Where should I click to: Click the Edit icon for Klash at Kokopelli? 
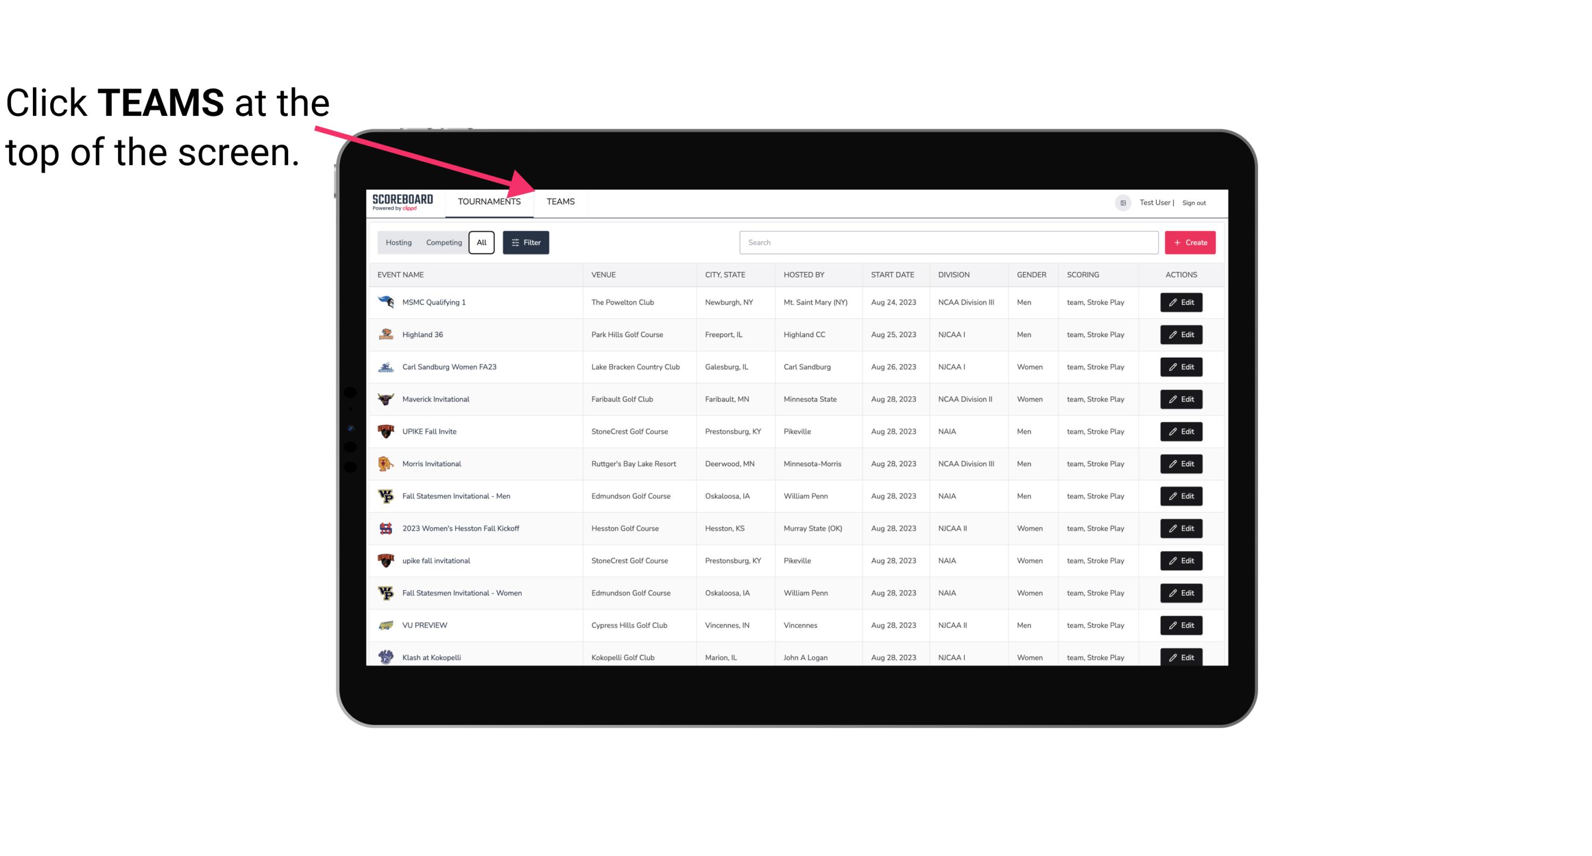coord(1182,657)
